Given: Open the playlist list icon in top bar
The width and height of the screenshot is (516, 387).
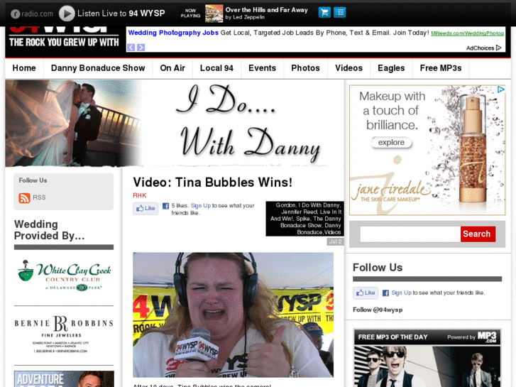Looking at the screenshot, I should 340,13.
